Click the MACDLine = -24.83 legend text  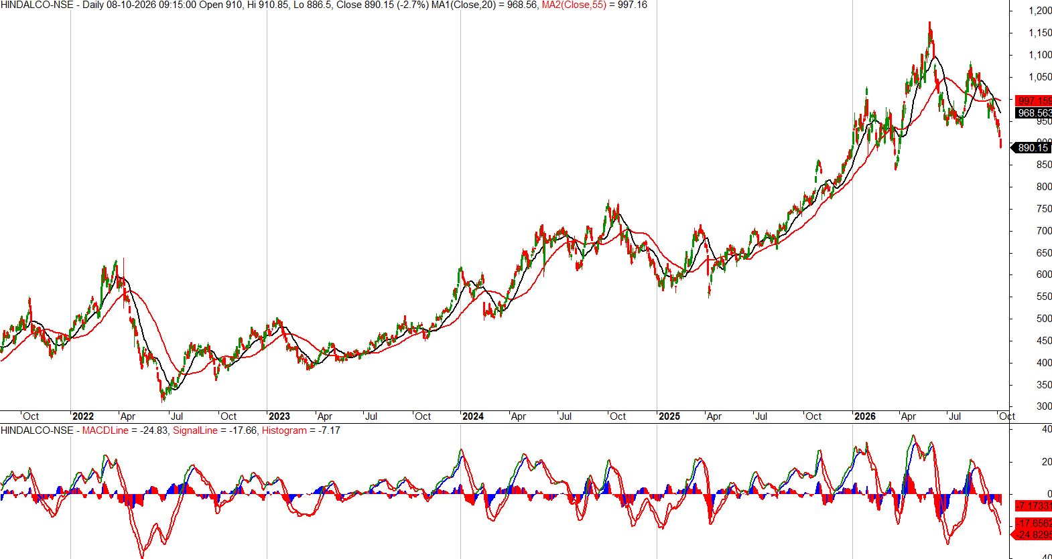[125, 430]
